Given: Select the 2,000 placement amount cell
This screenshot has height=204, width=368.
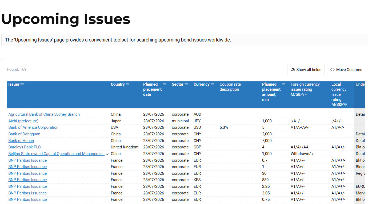Looking at the screenshot, I should pos(267,134).
